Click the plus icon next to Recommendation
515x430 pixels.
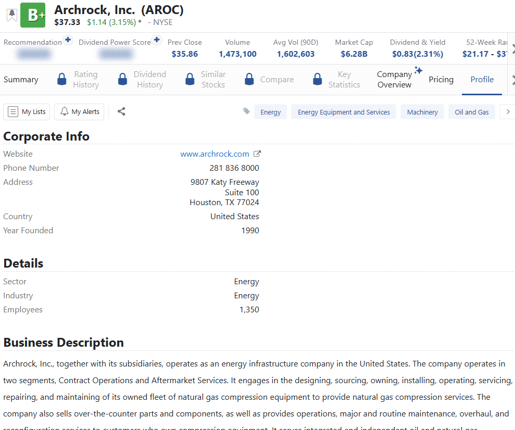click(x=68, y=40)
